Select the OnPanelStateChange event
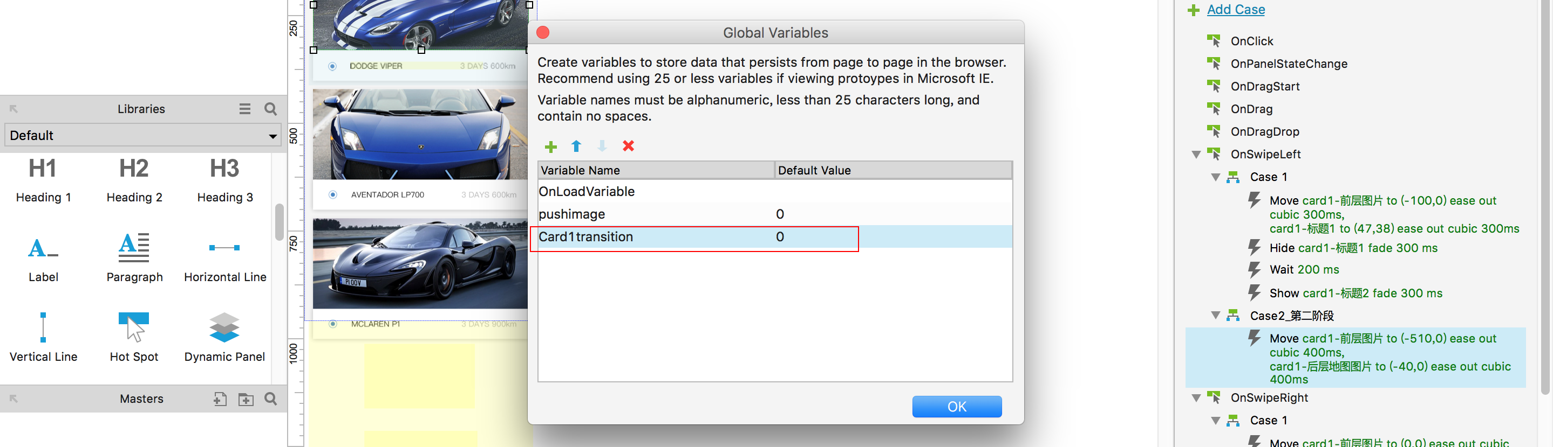The height and width of the screenshot is (447, 1553). [1289, 64]
